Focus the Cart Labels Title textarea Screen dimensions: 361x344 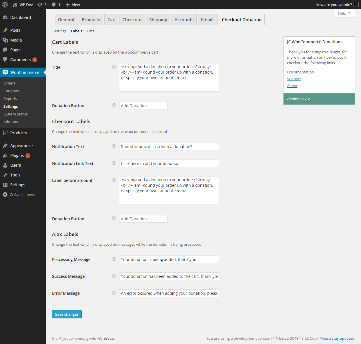(x=169, y=77)
